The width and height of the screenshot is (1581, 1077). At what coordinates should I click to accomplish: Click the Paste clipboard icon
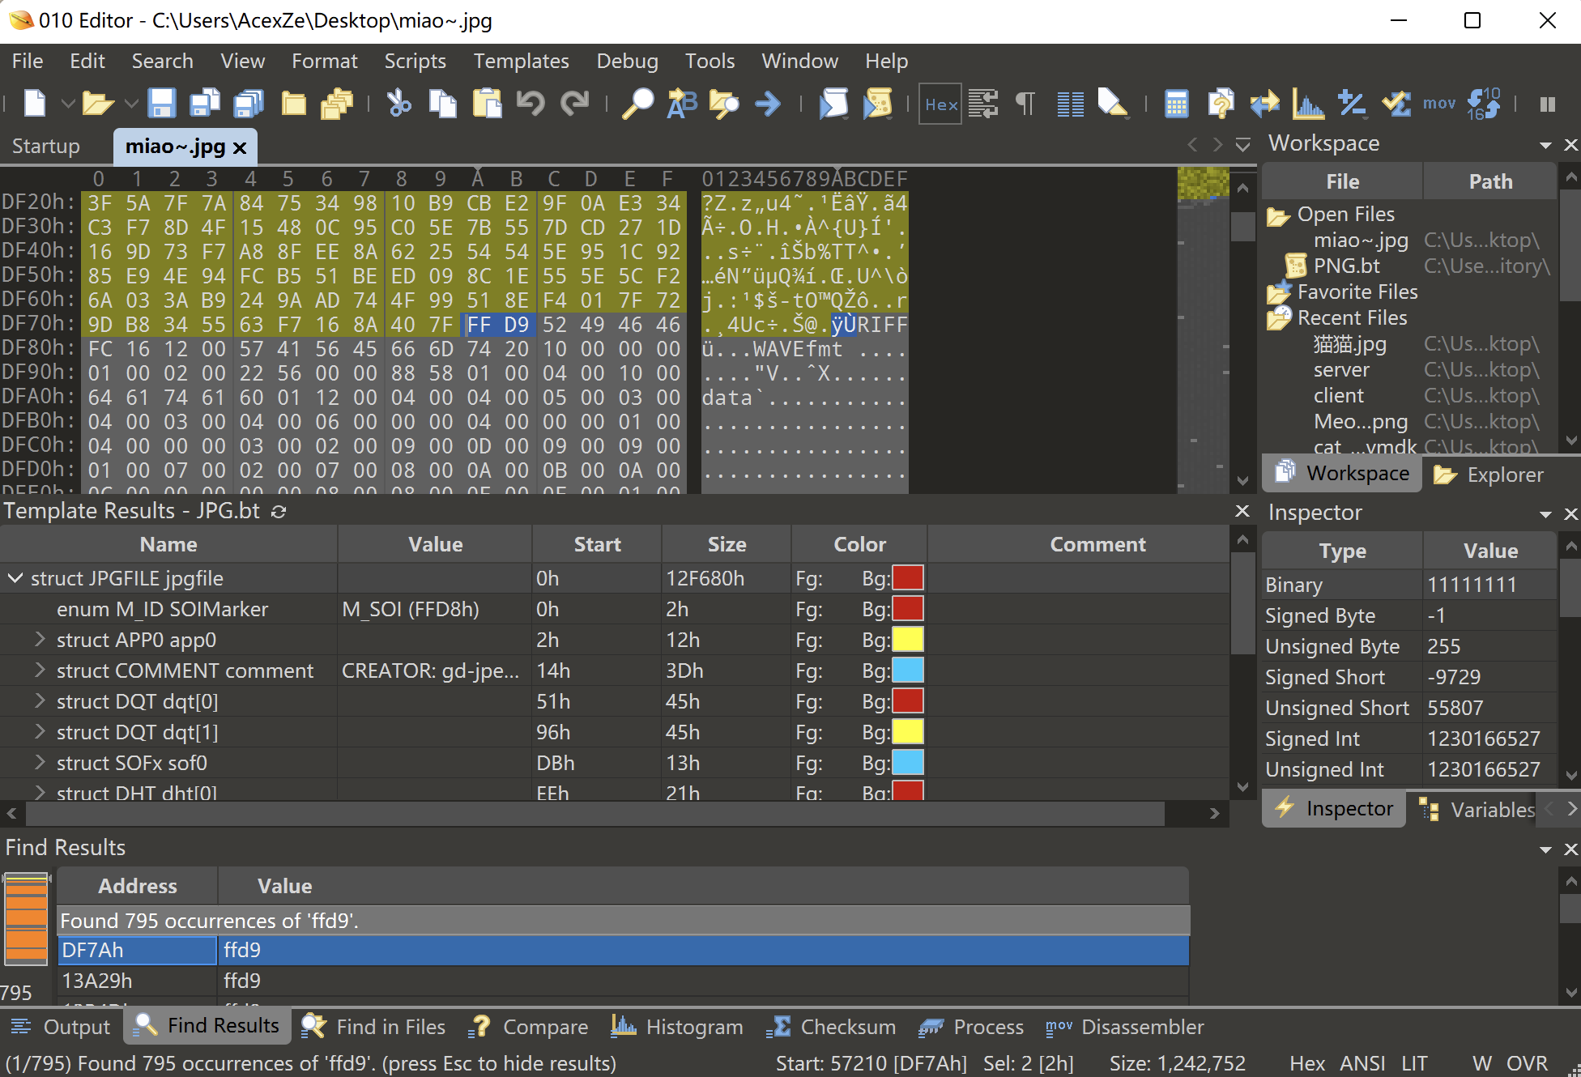pos(487,104)
